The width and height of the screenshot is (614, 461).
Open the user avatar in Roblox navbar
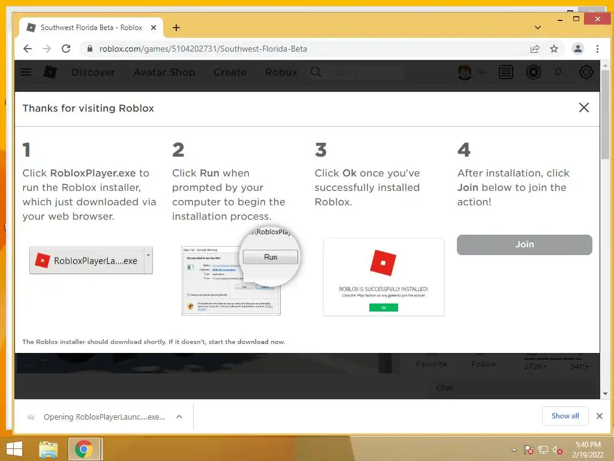[x=465, y=72]
